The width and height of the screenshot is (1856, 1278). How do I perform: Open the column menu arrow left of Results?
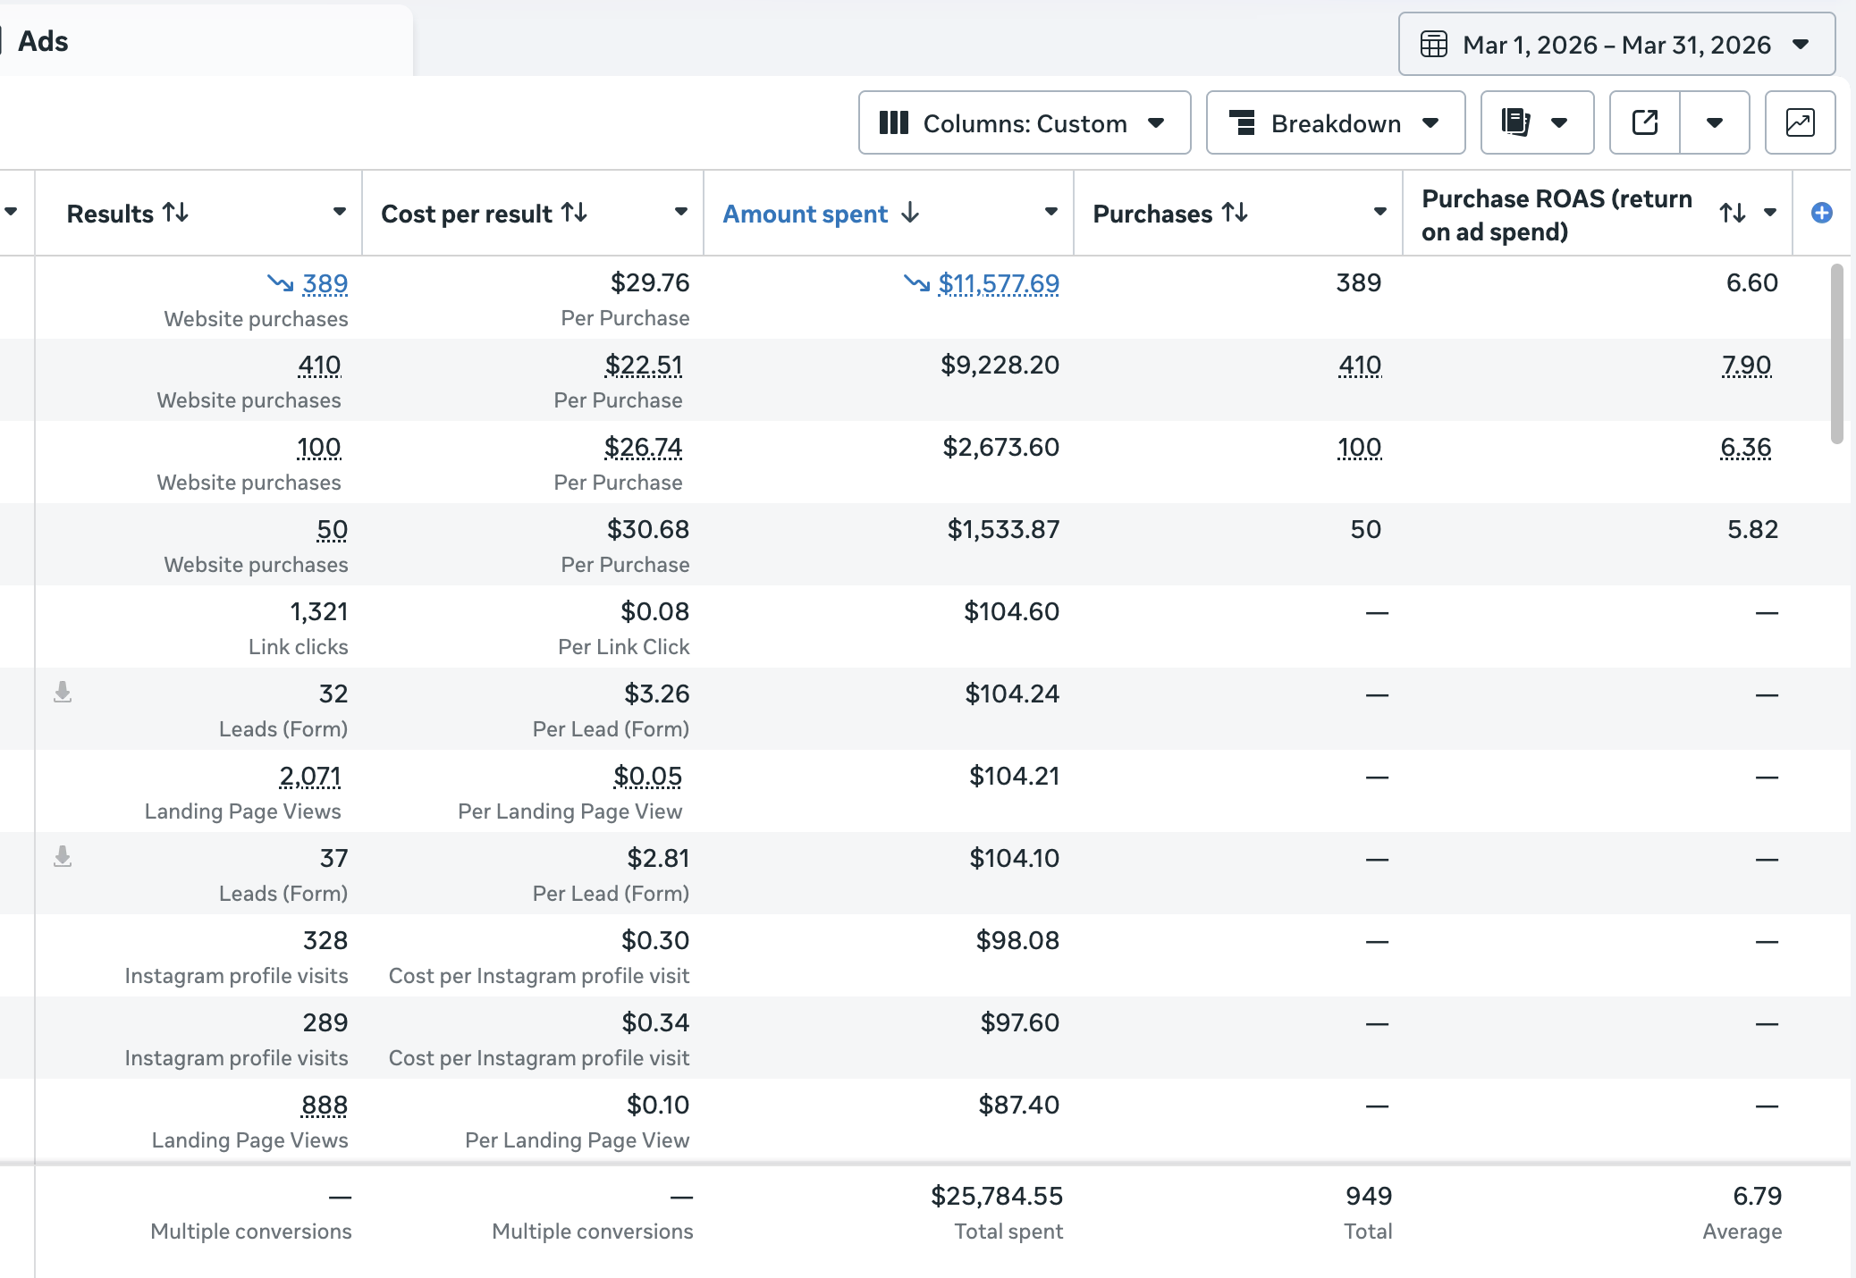pos(11,212)
